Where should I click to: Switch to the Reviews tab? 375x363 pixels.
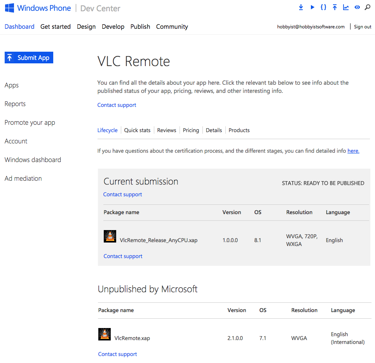click(x=167, y=130)
